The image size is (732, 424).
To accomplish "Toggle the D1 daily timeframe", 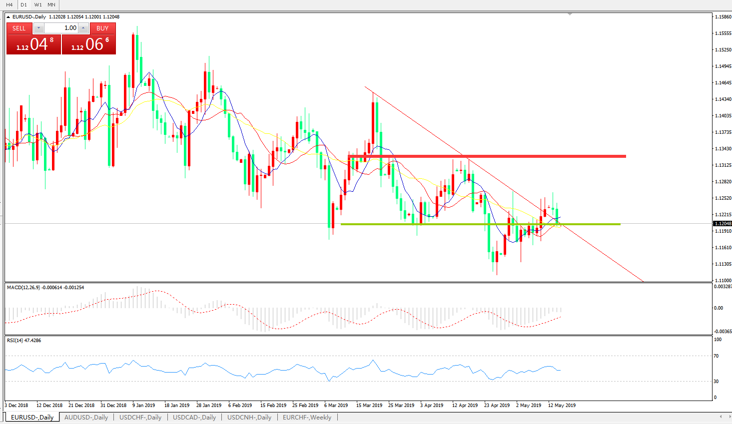I will (x=23, y=4).
